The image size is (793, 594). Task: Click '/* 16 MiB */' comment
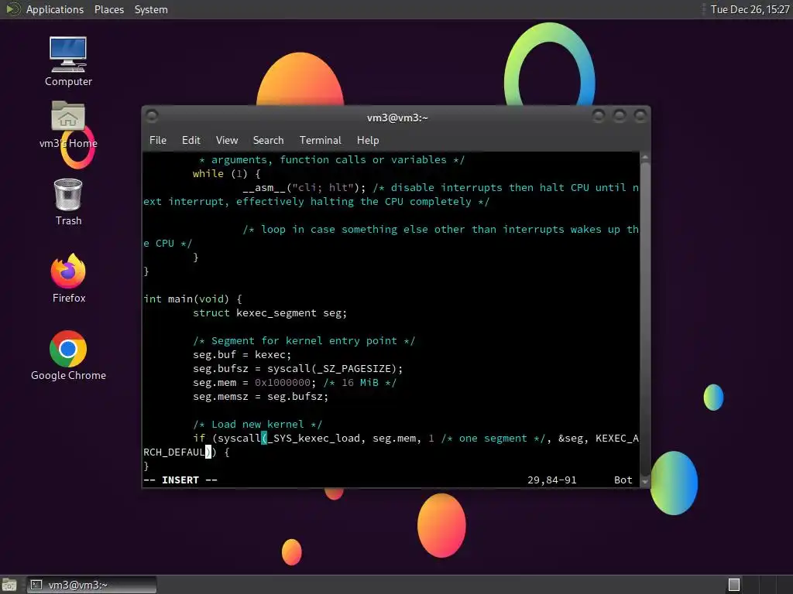[360, 383]
